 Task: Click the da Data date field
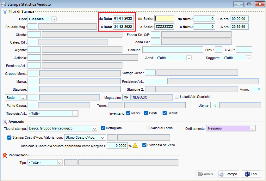123,19
